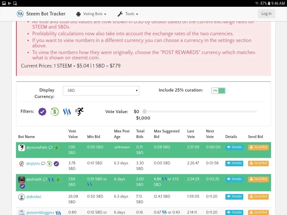View Details for @adriatik
This screenshot has height=215, width=287.
coord(234,179)
